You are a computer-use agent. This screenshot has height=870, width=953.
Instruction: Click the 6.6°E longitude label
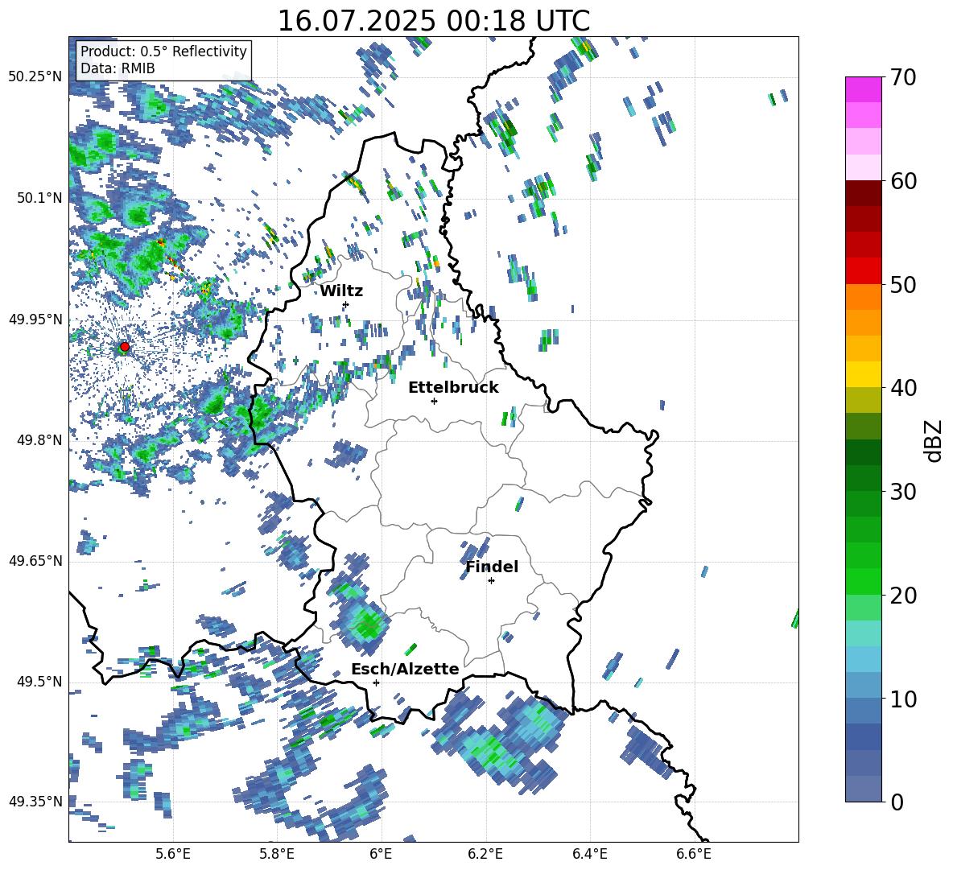[694, 855]
